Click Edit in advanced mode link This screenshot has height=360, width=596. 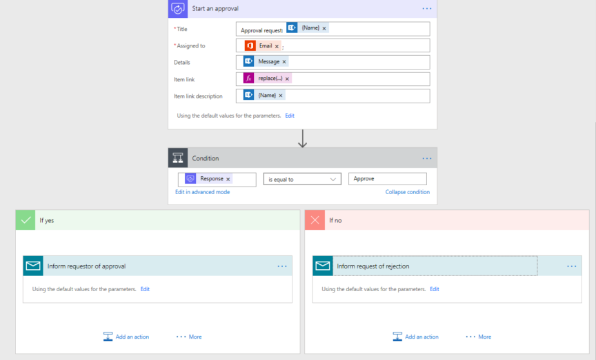tap(202, 192)
